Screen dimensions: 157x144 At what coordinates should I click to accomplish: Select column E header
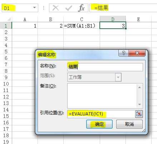[138, 19]
